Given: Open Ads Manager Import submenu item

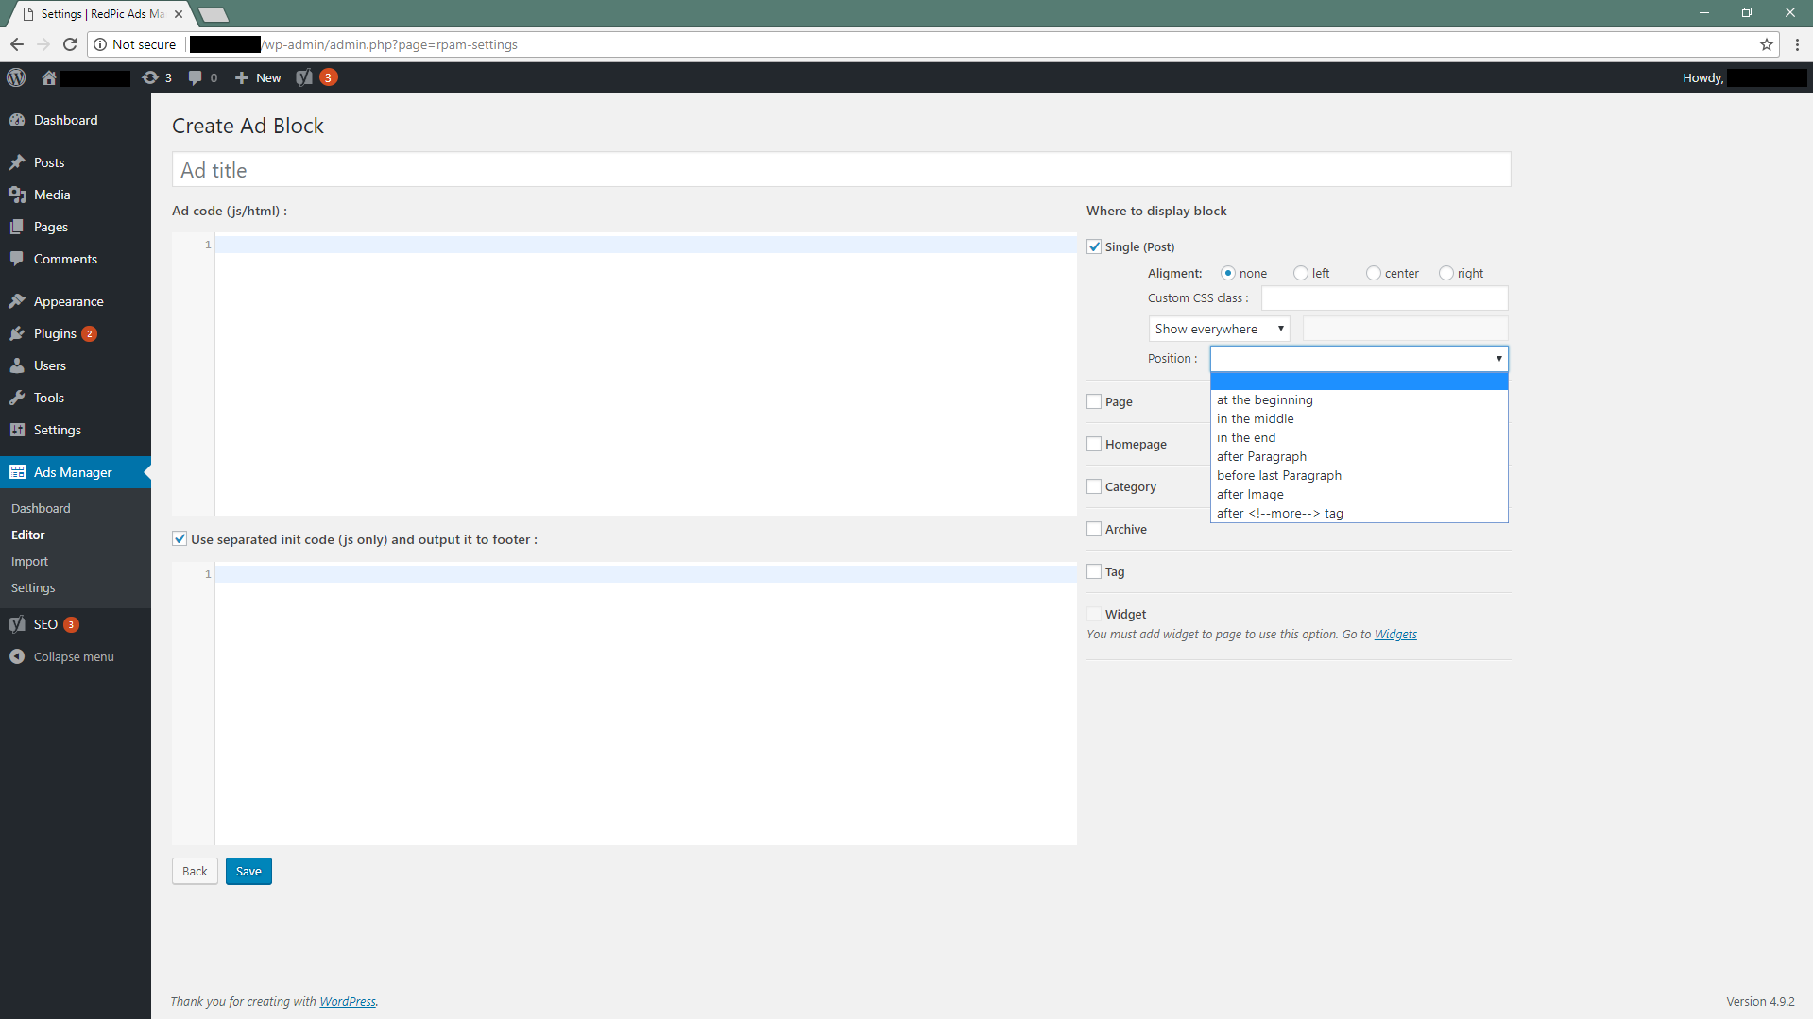Looking at the screenshot, I should [x=29, y=561].
